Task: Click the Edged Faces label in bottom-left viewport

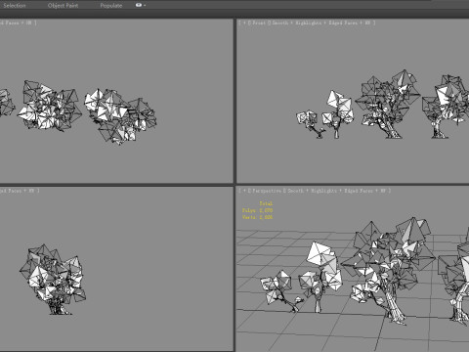Action: point(11,191)
